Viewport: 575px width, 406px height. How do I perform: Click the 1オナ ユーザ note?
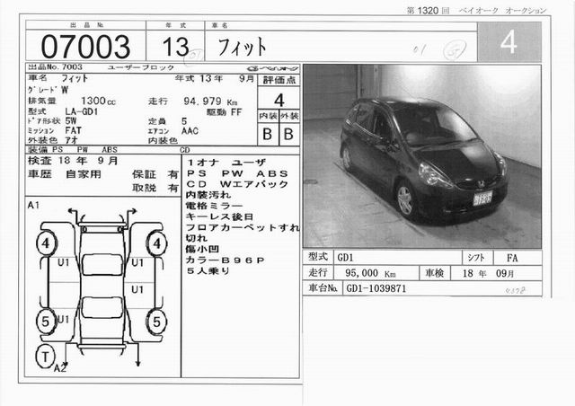click(226, 163)
